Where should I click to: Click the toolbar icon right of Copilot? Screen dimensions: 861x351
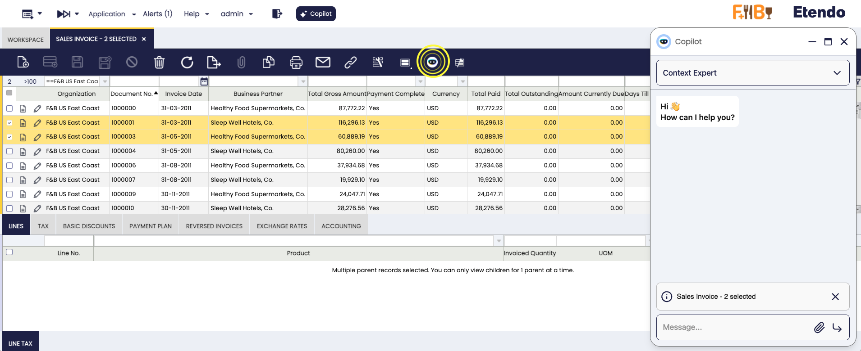pos(459,63)
